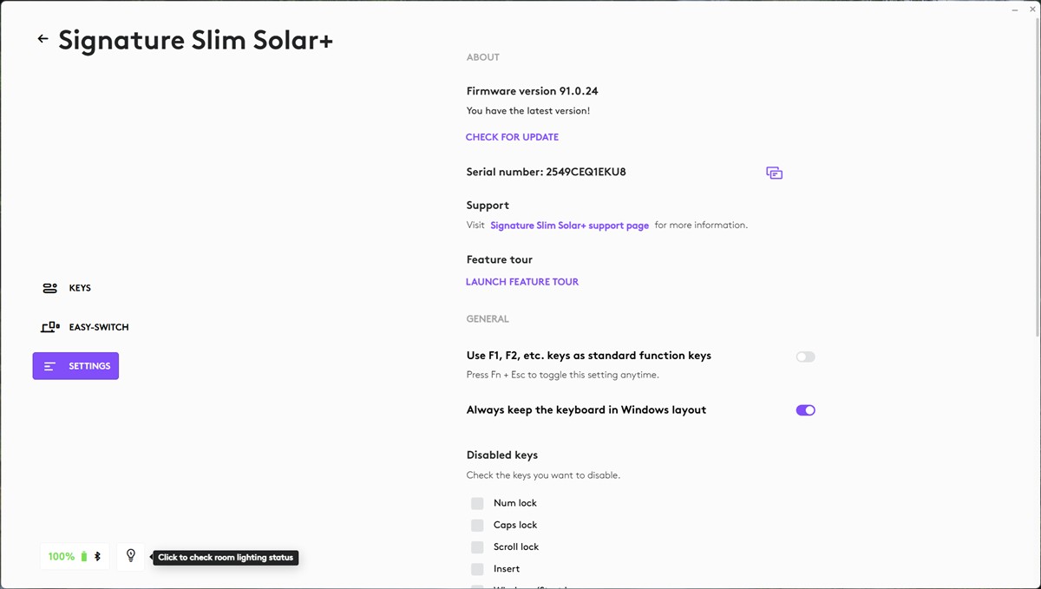The width and height of the screenshot is (1041, 589).
Task: Click the Bluetooth connection icon
Action: [x=97, y=557]
